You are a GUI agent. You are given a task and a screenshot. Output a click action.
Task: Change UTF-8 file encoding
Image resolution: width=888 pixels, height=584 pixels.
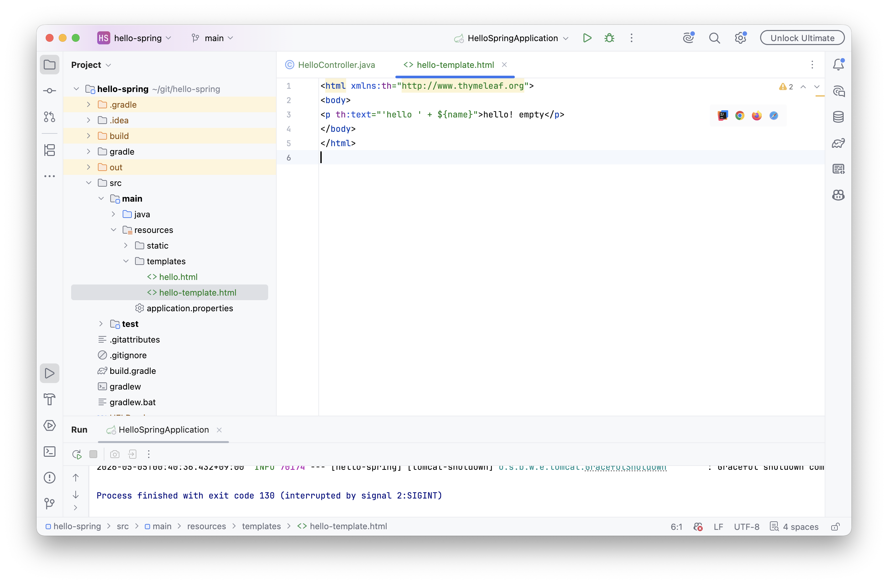(746, 527)
